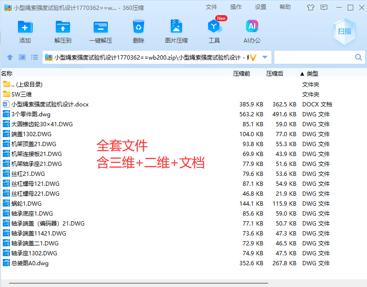Select file 轴承端盖（编码器）21.DWG
The width and height of the screenshot is (367, 287).
[x=48, y=223]
